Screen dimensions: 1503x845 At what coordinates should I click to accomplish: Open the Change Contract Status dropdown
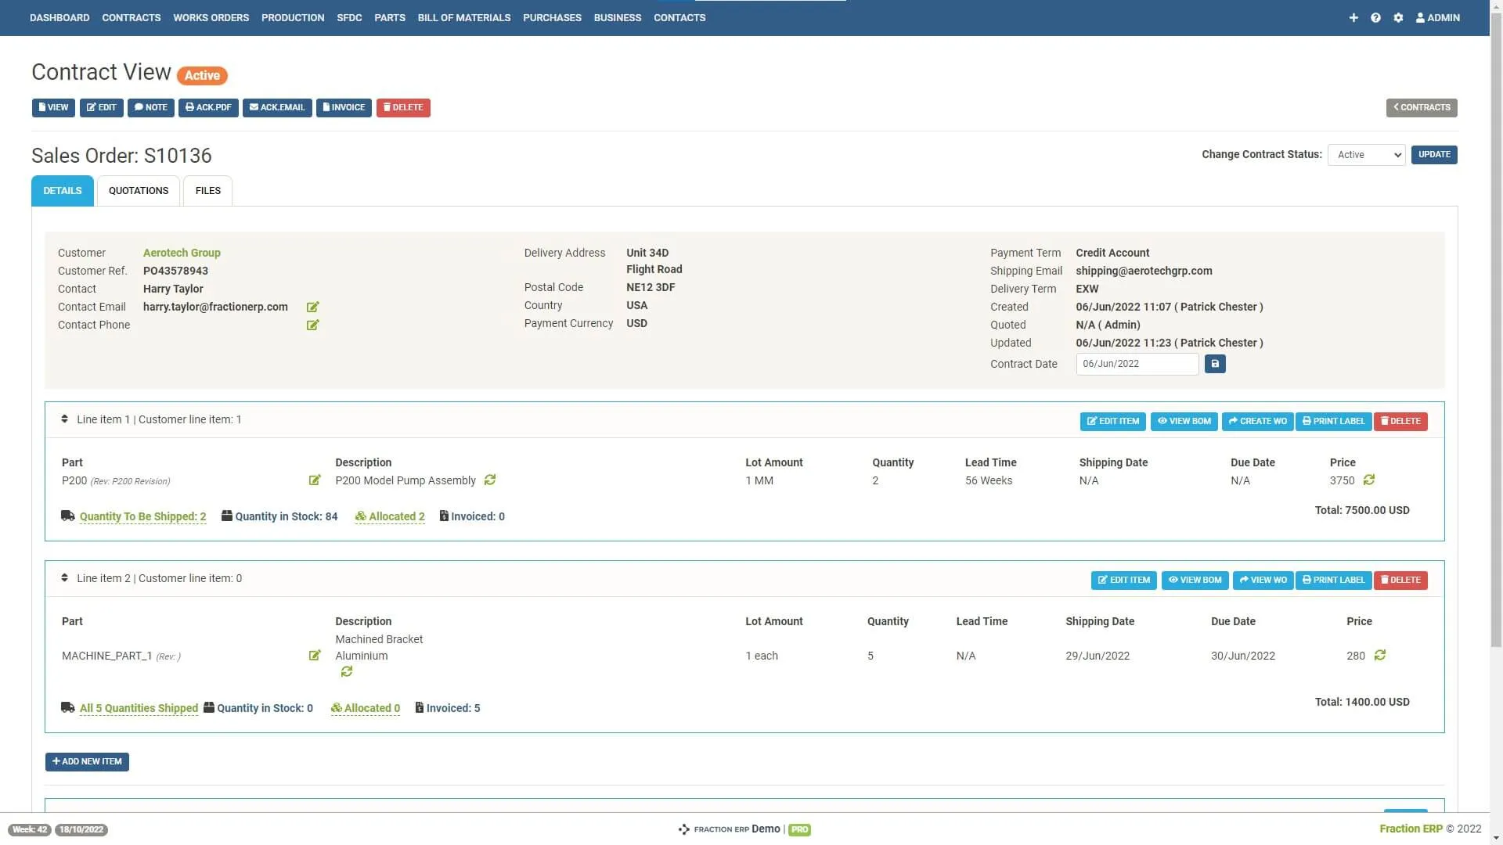click(1366, 155)
